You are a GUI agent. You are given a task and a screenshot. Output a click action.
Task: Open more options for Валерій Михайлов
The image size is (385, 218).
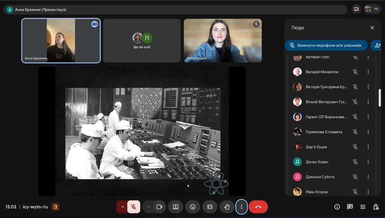coord(368,72)
